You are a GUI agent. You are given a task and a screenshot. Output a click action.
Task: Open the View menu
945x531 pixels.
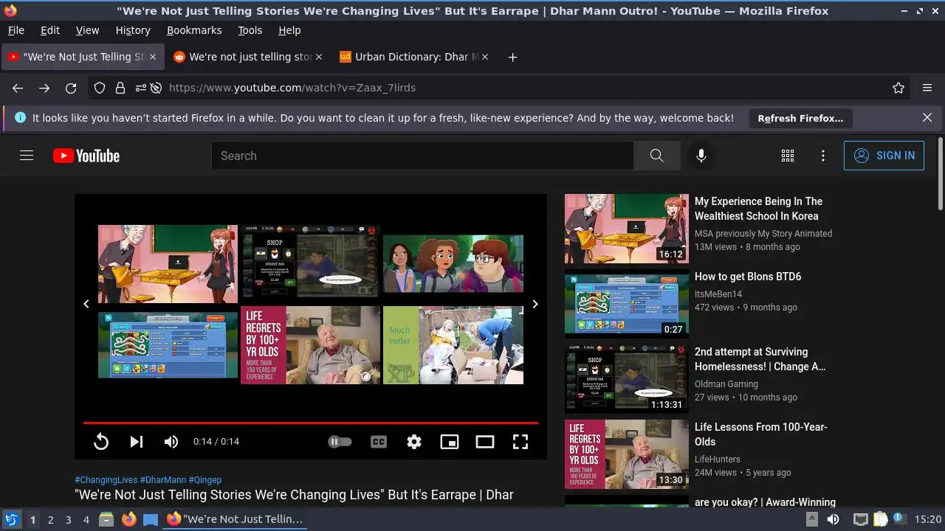click(87, 30)
